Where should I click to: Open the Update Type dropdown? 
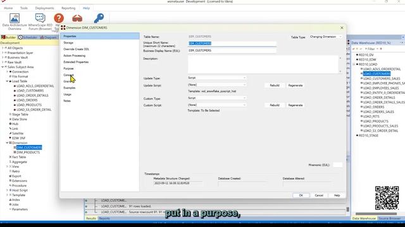[x=216, y=78]
